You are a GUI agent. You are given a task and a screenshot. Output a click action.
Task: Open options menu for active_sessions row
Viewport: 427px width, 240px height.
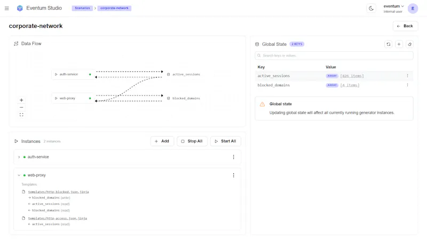(x=407, y=76)
